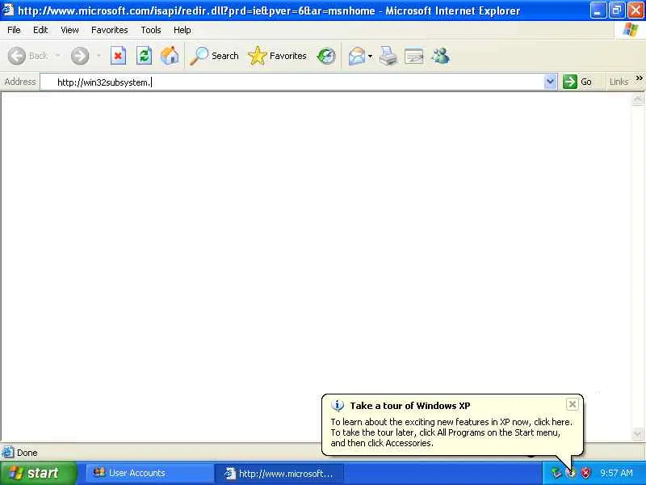Click the page scrollbar up arrow
The image size is (646, 485).
click(x=637, y=99)
